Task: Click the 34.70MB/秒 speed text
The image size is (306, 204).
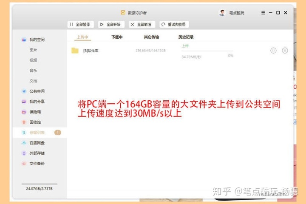Action: [191, 57]
